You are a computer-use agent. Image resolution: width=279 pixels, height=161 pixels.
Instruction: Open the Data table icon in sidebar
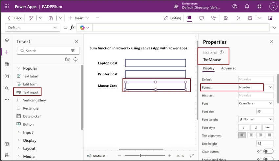point(7,64)
